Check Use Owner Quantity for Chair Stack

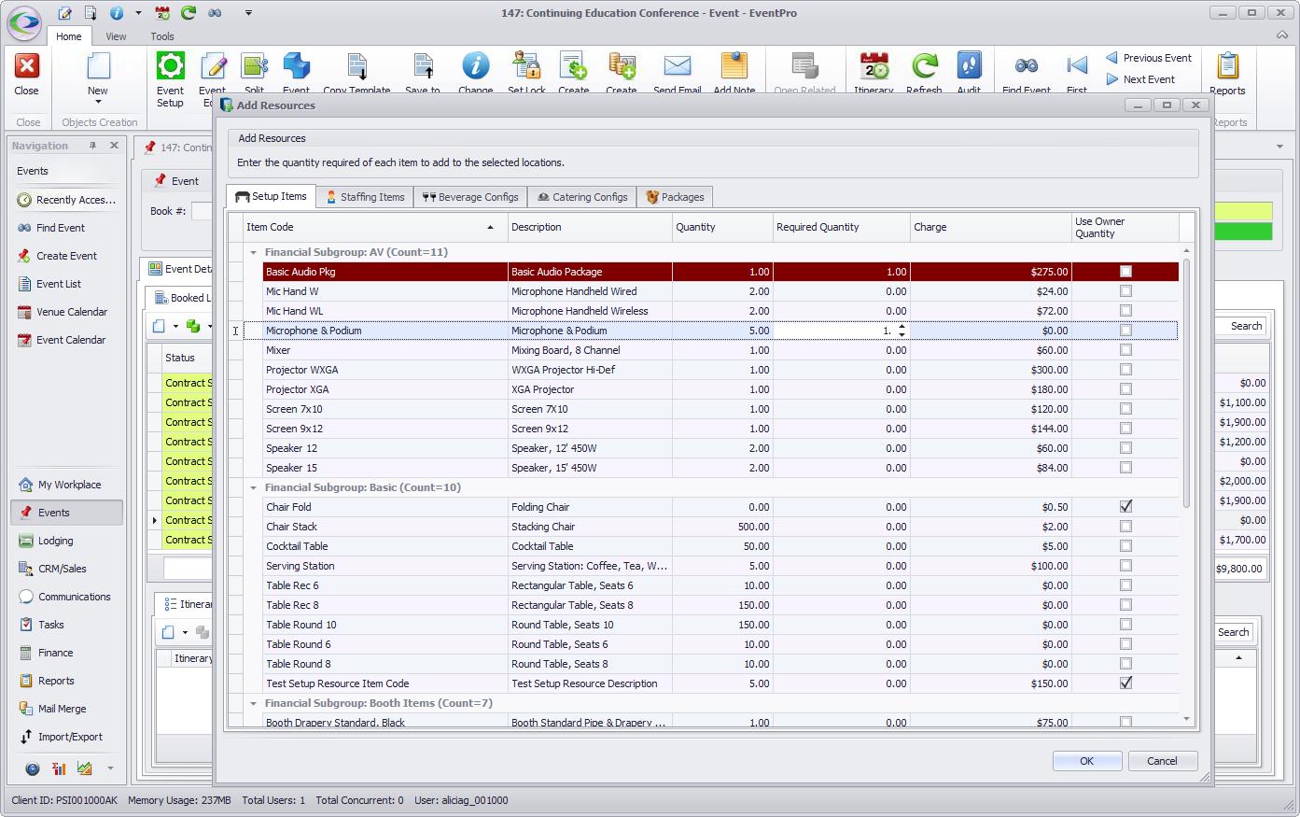[1125, 527]
